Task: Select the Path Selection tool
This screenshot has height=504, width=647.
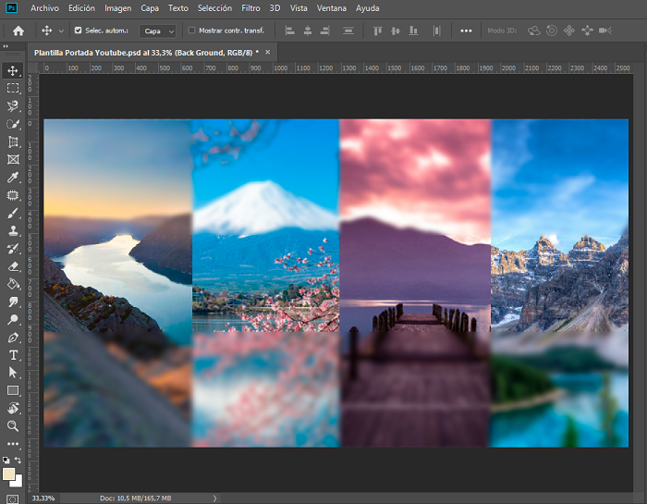Action: pos(13,373)
